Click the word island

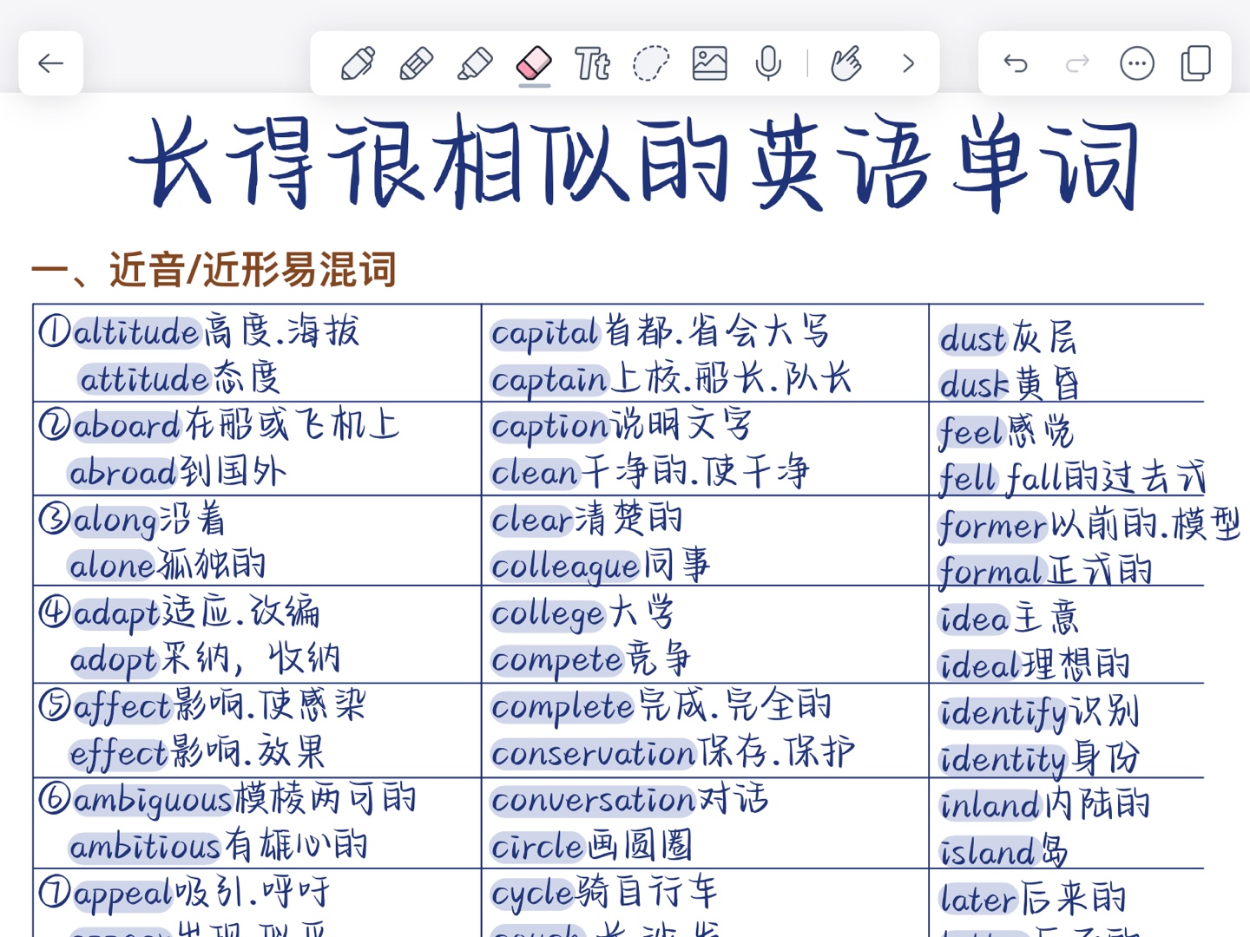click(x=988, y=854)
